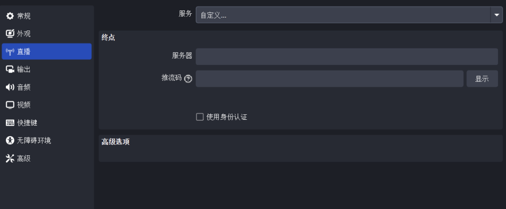
Task: Click the output icon beside 输出
Action: (10, 69)
